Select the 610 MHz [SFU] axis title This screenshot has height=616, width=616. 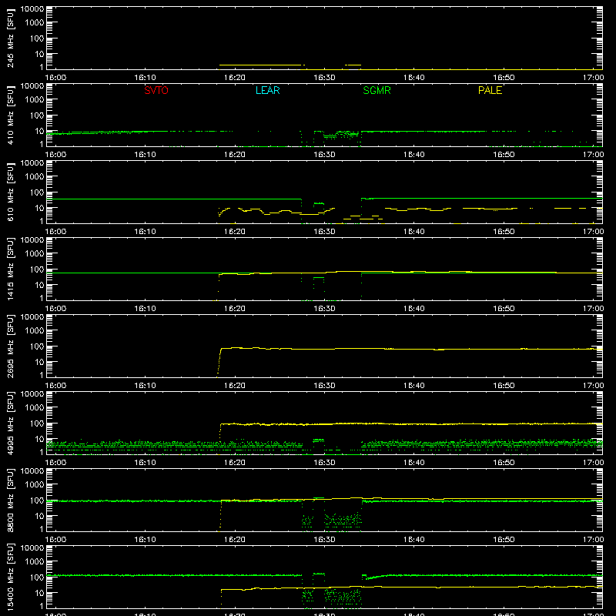[x=11, y=192]
